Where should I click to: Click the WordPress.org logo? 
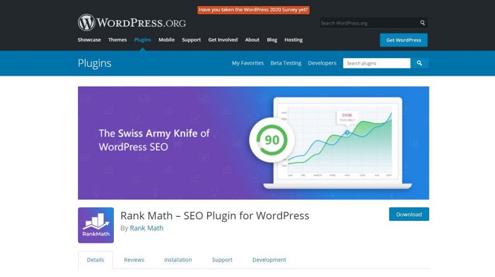(x=131, y=23)
